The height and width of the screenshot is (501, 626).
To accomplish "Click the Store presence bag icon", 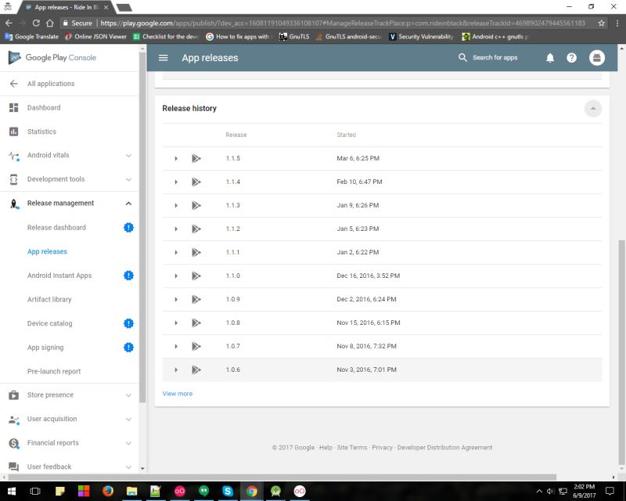I will [13, 395].
